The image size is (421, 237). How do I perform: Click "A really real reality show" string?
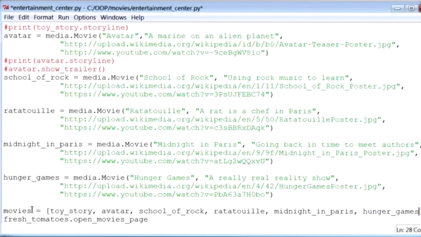click(270, 177)
